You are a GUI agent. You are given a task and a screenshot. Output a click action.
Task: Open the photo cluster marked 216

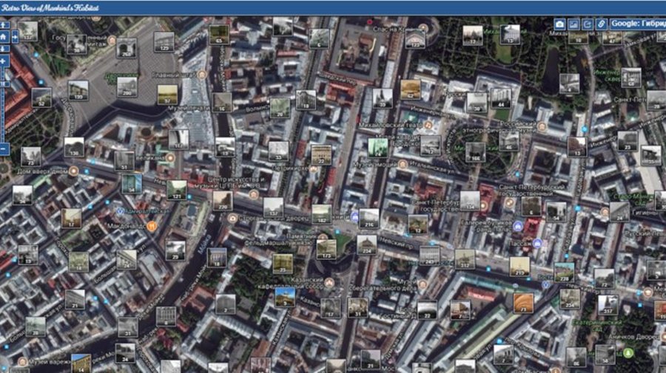click(369, 219)
